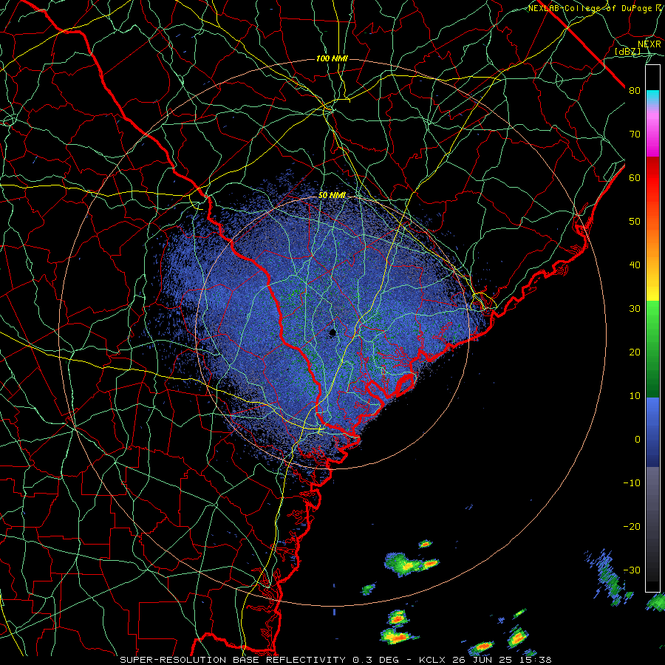
Task: Click the "SUPER-RESOLUTION BASE REFLECTIVITY" caption text
Action: (x=233, y=660)
